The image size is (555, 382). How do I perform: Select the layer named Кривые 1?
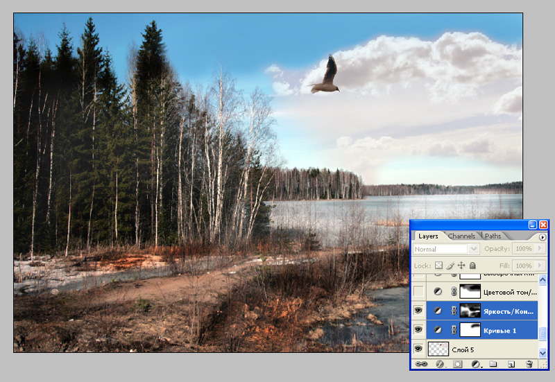click(x=499, y=331)
